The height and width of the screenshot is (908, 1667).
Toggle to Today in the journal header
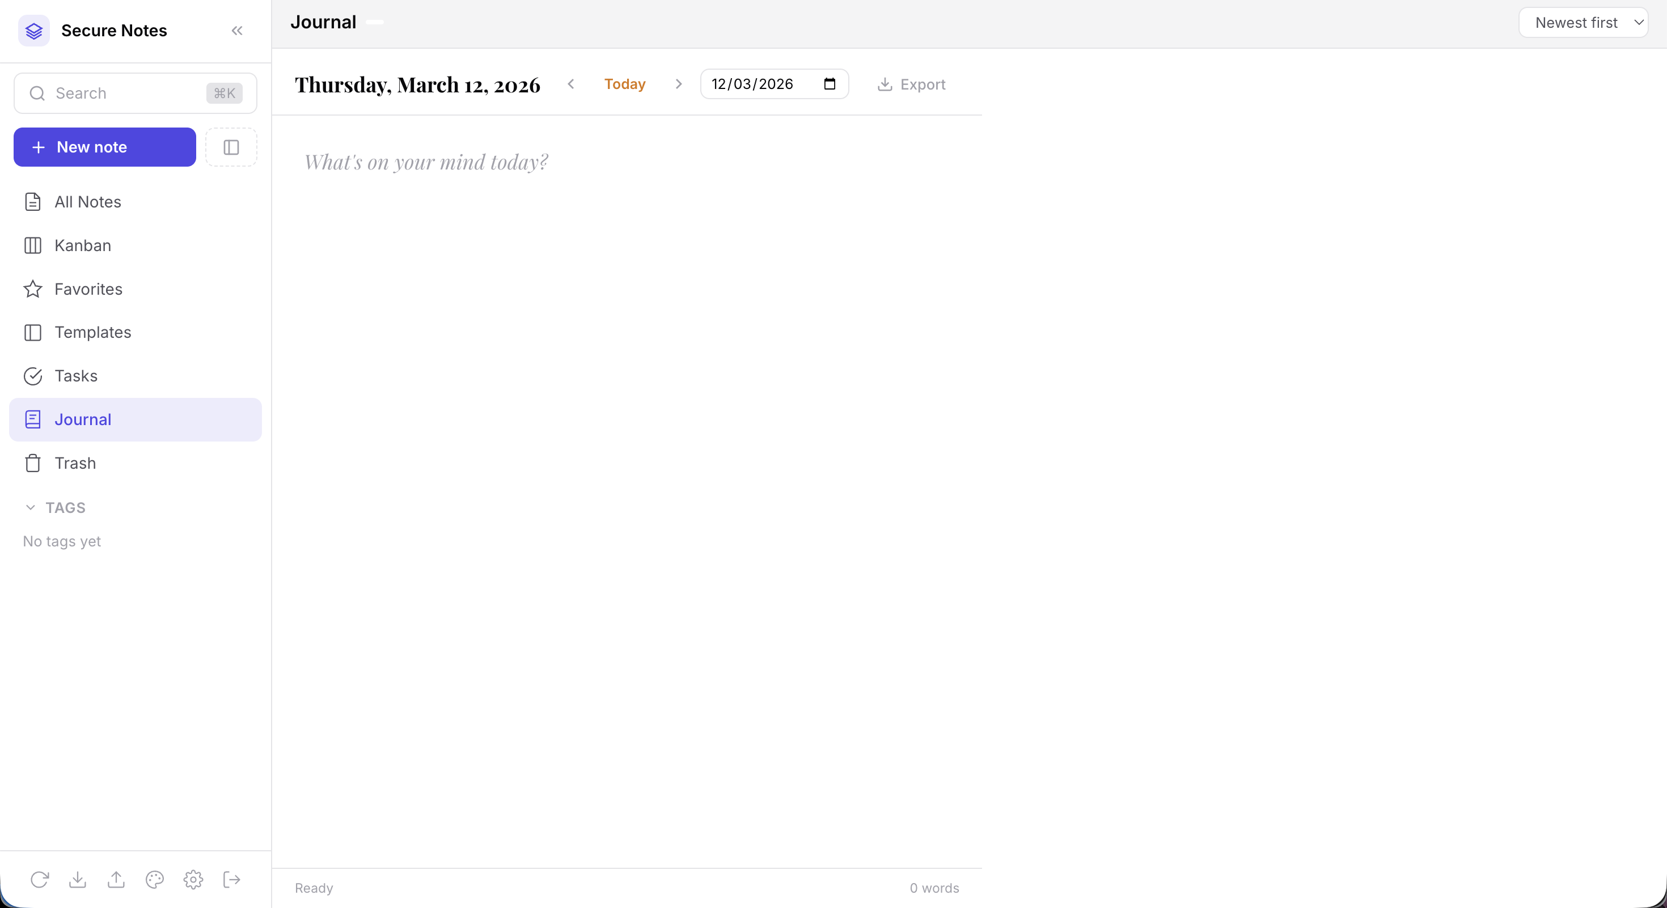coord(625,84)
